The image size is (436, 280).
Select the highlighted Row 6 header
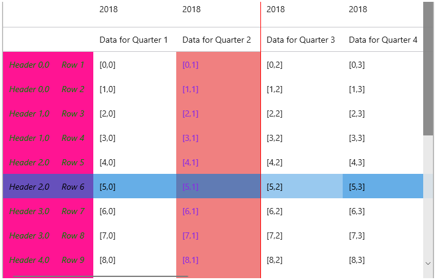click(73, 187)
